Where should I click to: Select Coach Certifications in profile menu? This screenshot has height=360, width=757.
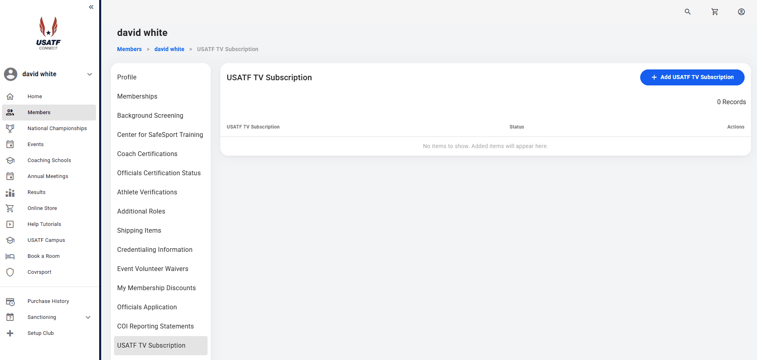pyautogui.click(x=147, y=154)
